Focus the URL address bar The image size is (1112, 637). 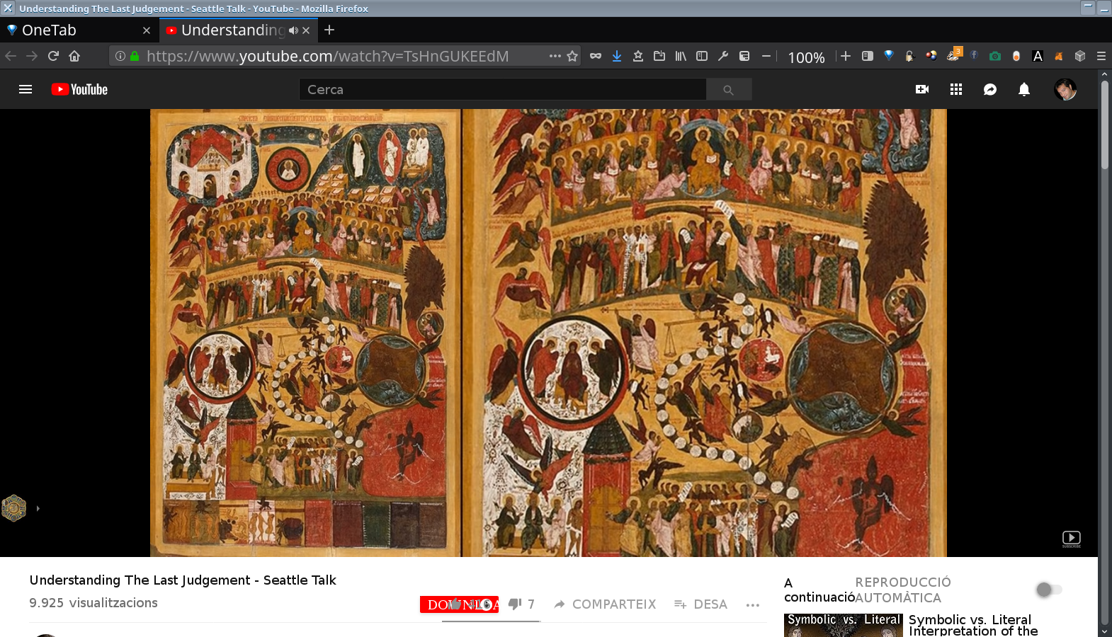[344, 56]
